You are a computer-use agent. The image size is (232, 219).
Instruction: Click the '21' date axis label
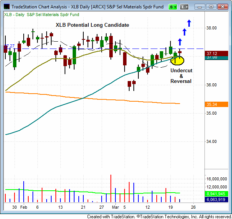point(83,207)
